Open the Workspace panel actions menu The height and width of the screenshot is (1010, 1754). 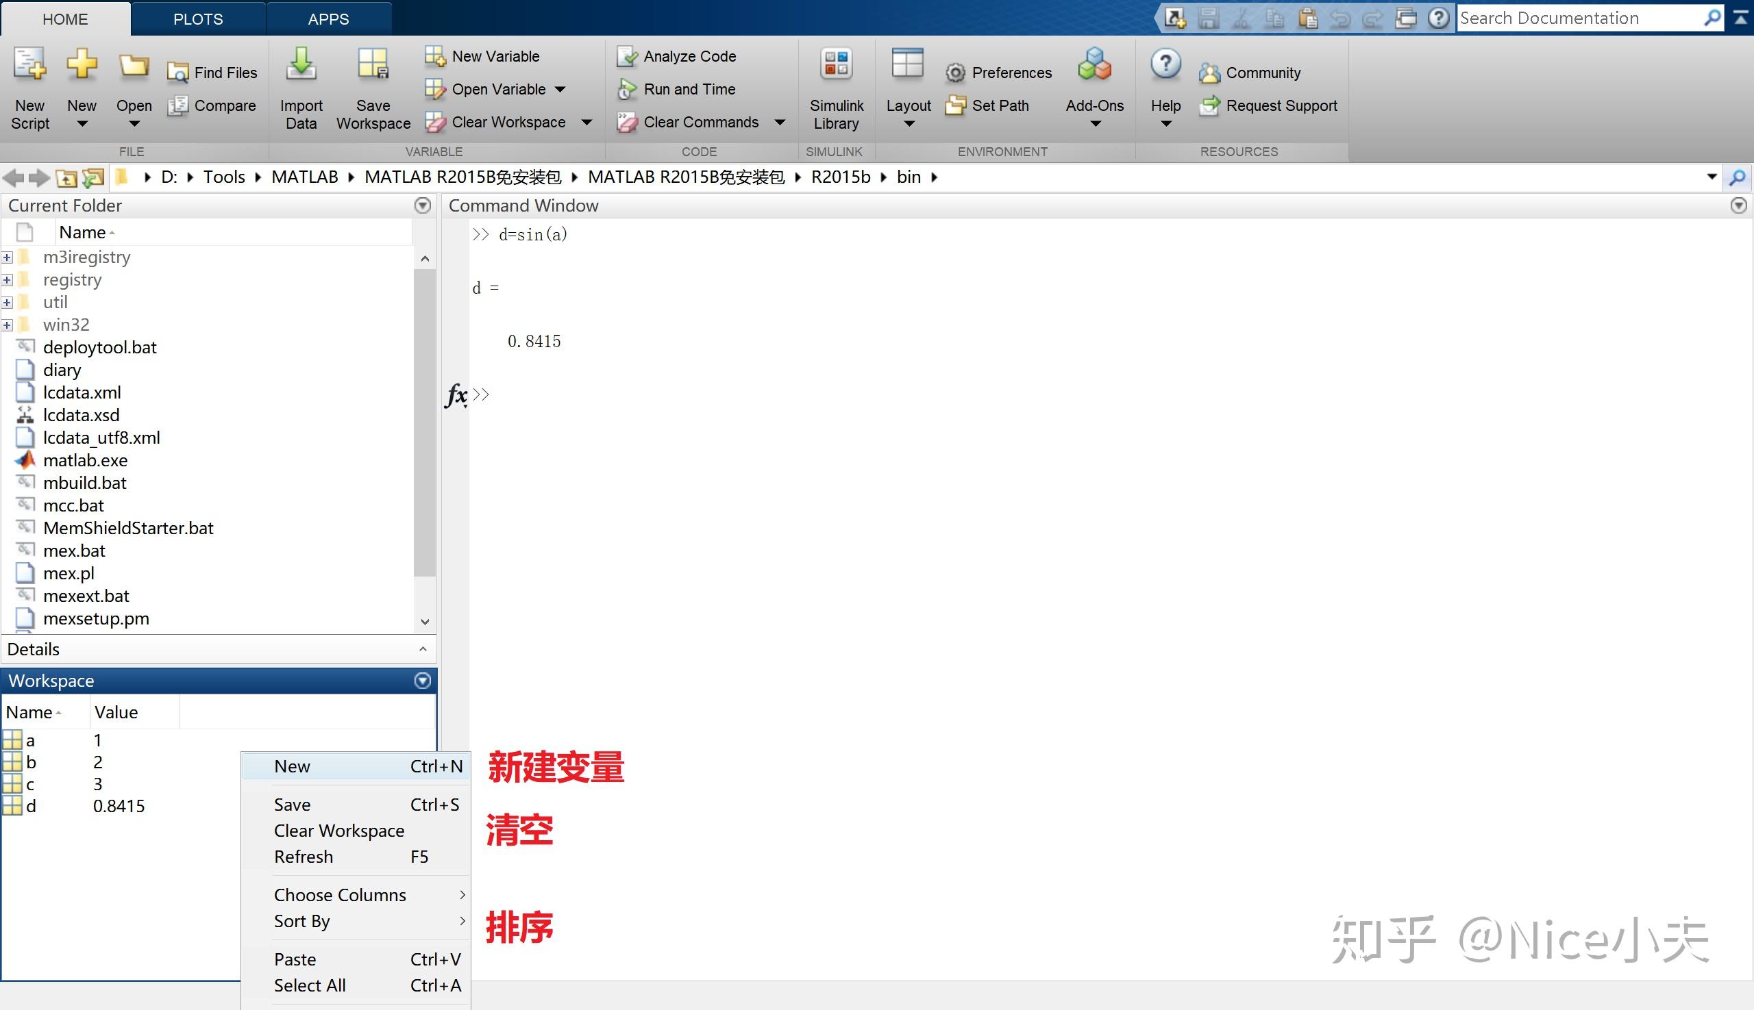422,681
